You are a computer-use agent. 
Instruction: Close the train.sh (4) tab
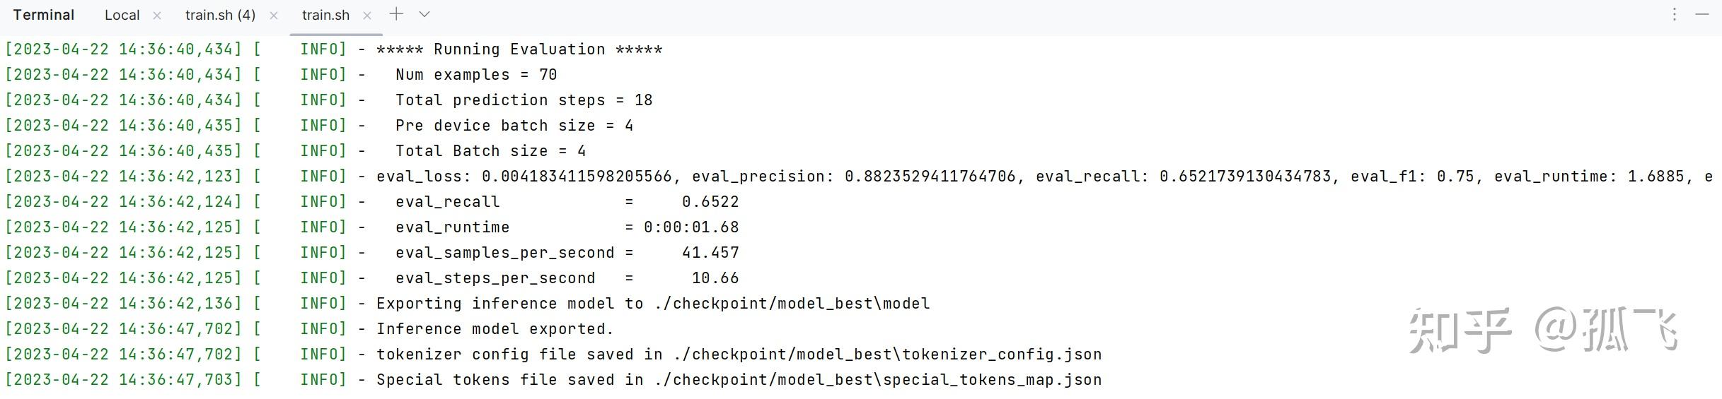[x=274, y=15]
